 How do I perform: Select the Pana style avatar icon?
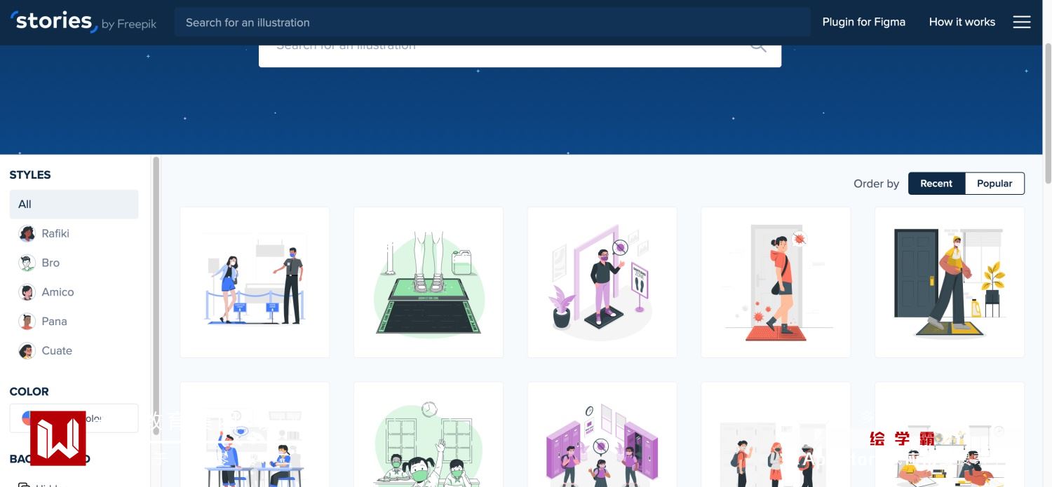(27, 322)
